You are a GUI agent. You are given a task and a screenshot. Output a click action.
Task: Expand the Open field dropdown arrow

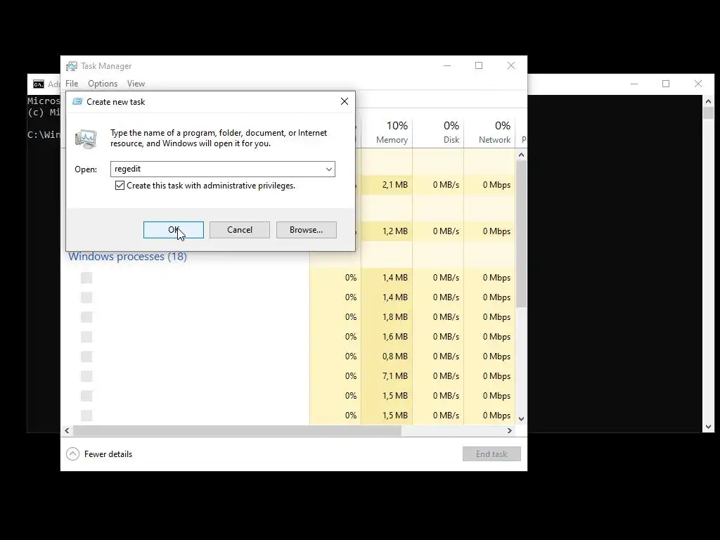329,169
